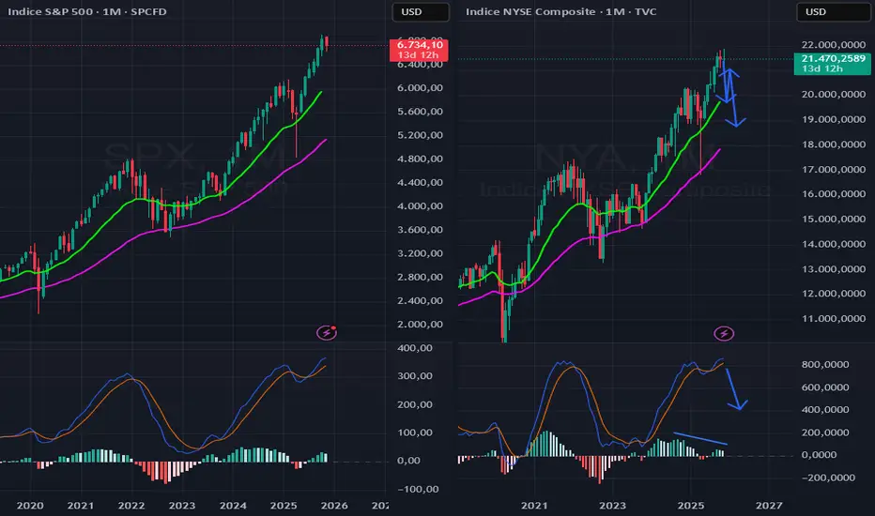Open USD currency selector on S&P 500 chart
Screen dimensions: 875x516
[x=411, y=12]
